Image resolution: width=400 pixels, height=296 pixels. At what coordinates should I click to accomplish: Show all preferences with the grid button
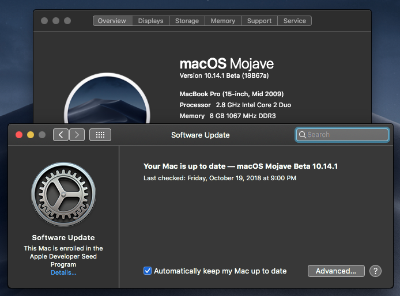pyautogui.click(x=100, y=135)
